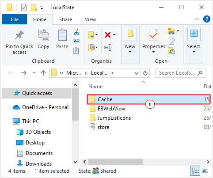Sort by the Name column header
This screenshot has width=213, height=178.
click(x=95, y=87)
